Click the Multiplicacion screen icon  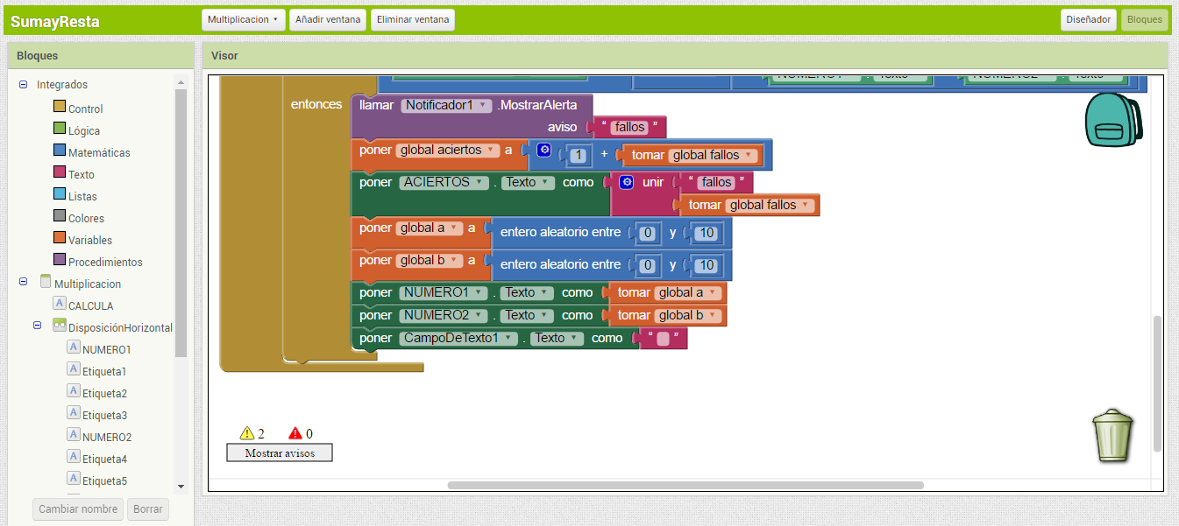[46, 281]
